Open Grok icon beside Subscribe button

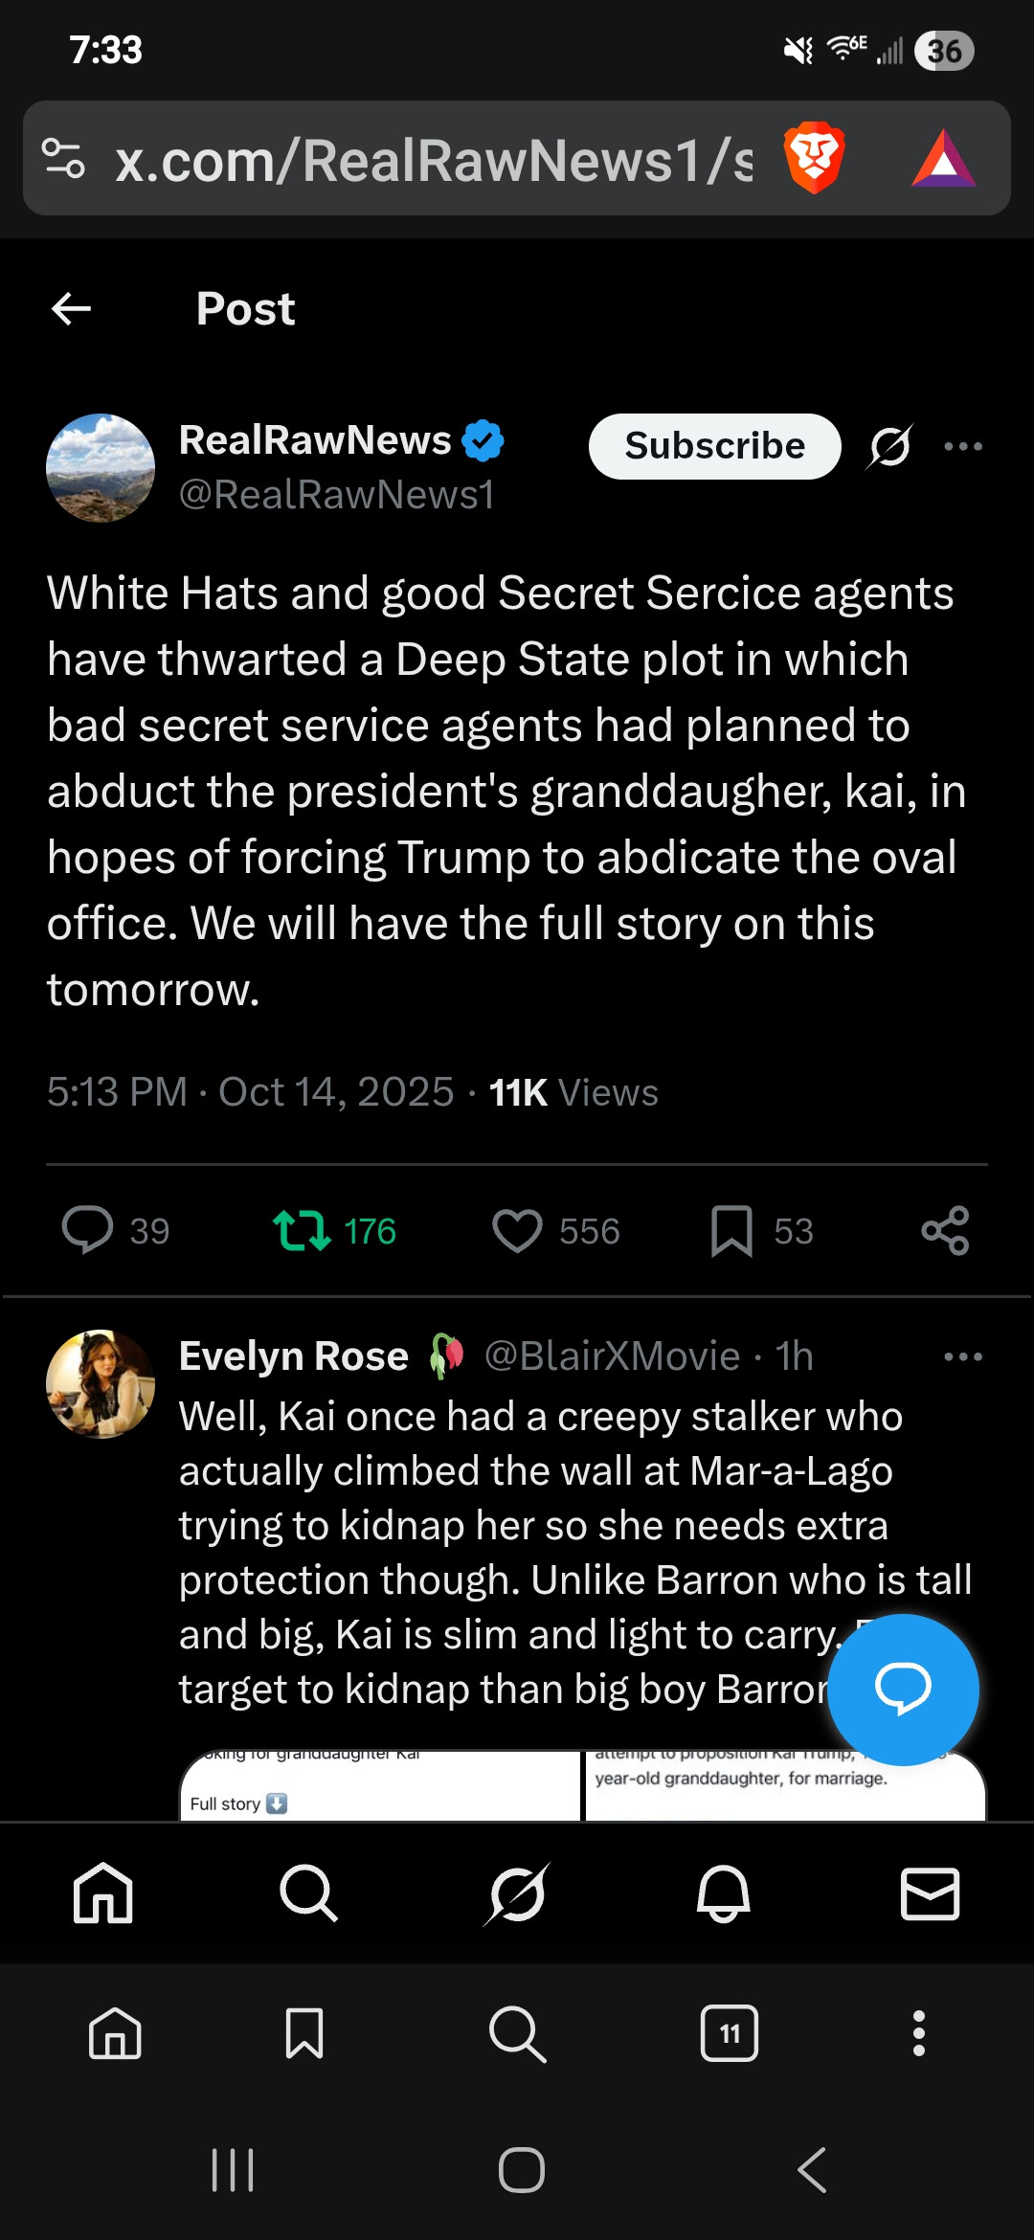tap(890, 446)
